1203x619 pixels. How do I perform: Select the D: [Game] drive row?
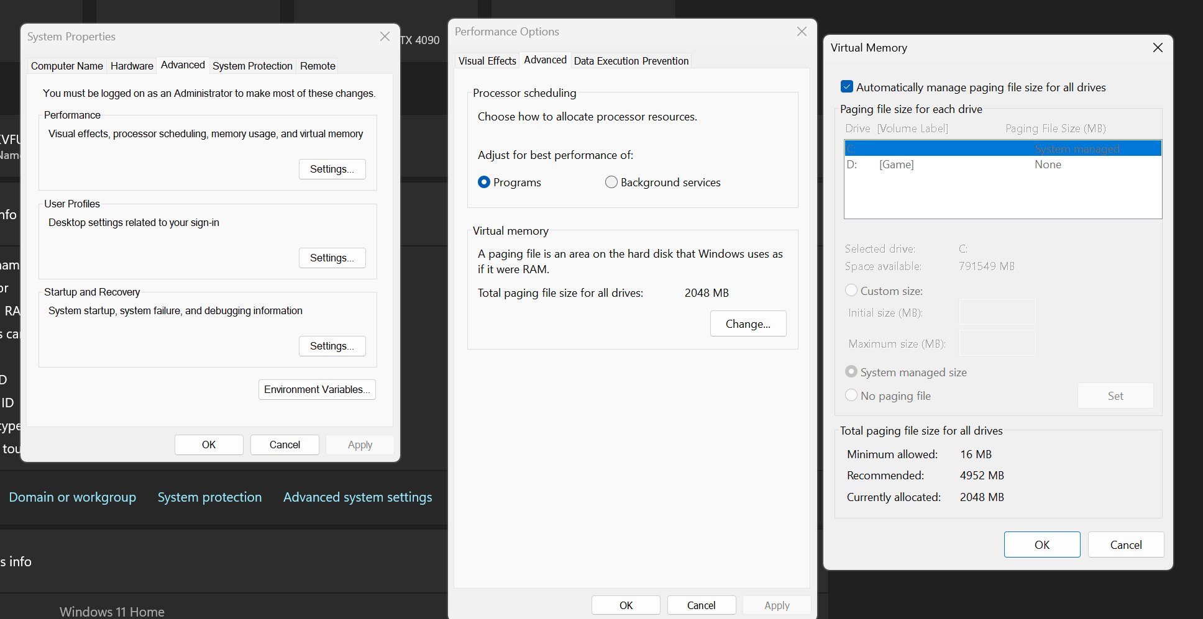(1003, 165)
